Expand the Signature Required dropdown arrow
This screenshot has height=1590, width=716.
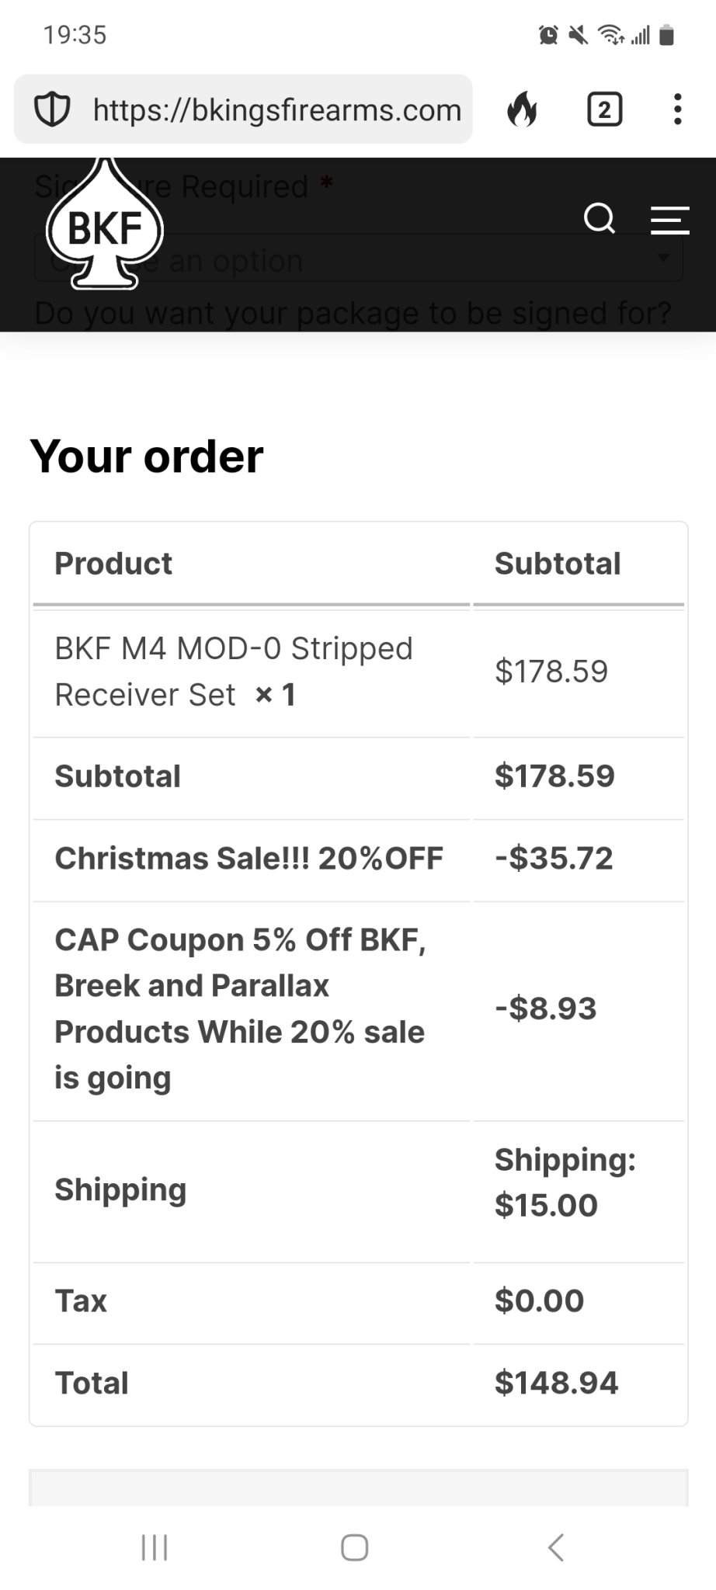[x=662, y=257]
